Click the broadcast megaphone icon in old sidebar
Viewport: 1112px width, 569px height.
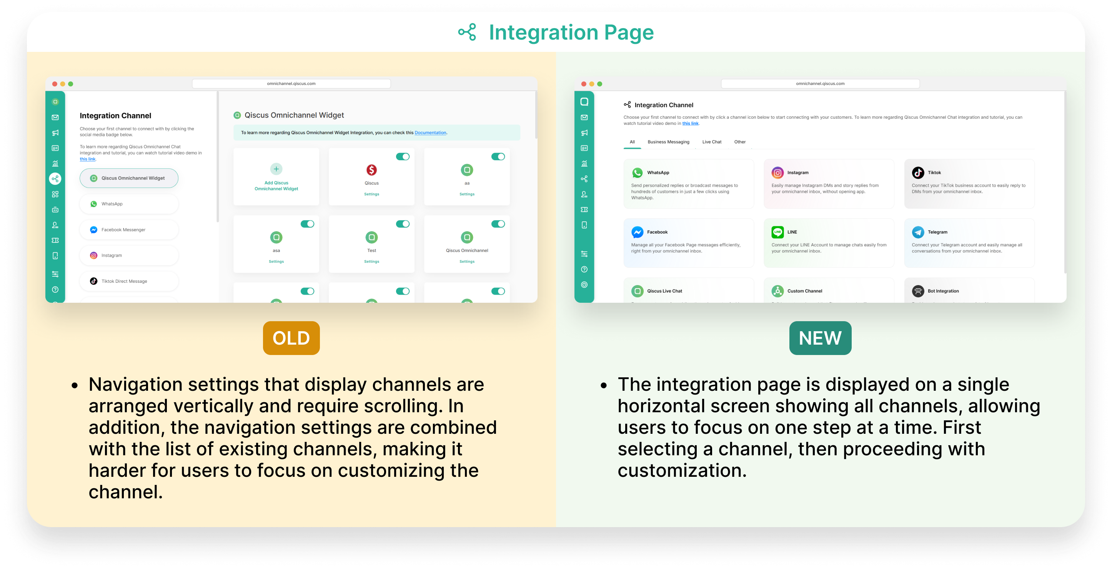click(55, 133)
